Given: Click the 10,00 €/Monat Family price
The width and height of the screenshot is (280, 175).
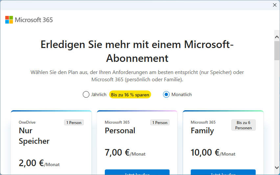Looking at the screenshot, I should click(213, 153).
